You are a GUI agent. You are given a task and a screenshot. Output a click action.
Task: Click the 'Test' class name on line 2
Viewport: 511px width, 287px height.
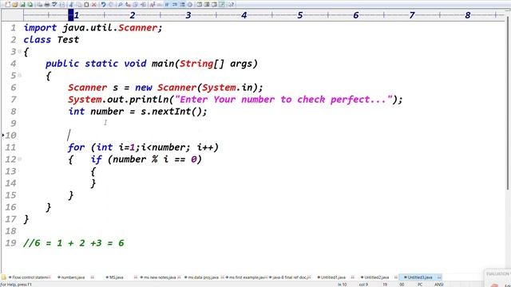(x=68, y=40)
